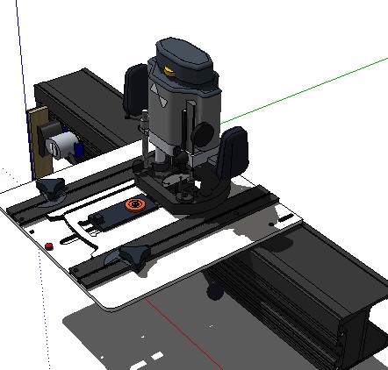This screenshot has height=370, width=388.
Task: Select the router's left side handle
Action: click(135, 89)
